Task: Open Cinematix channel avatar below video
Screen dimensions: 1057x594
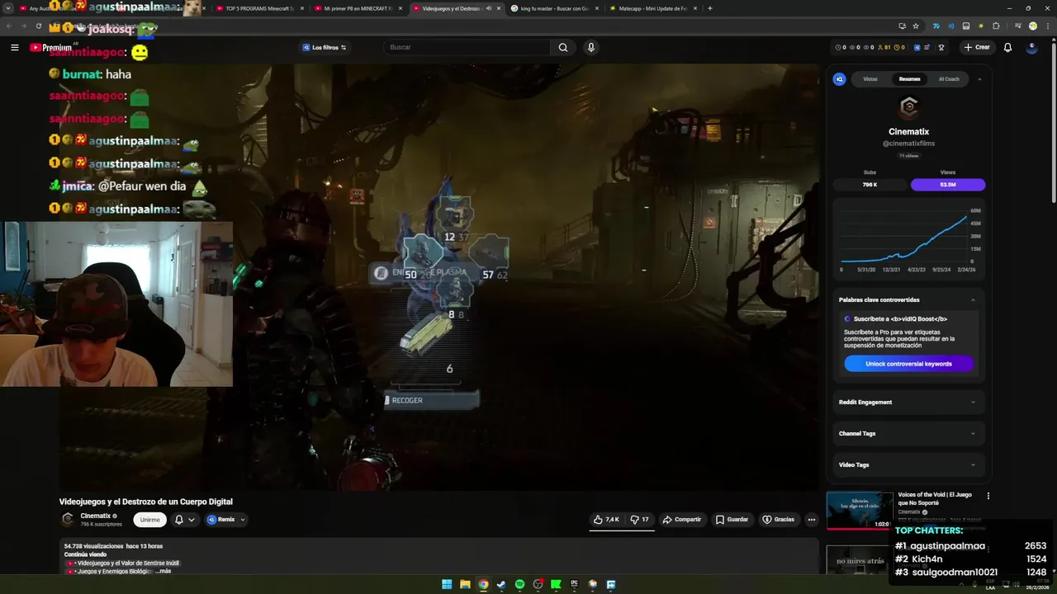Action: click(68, 519)
